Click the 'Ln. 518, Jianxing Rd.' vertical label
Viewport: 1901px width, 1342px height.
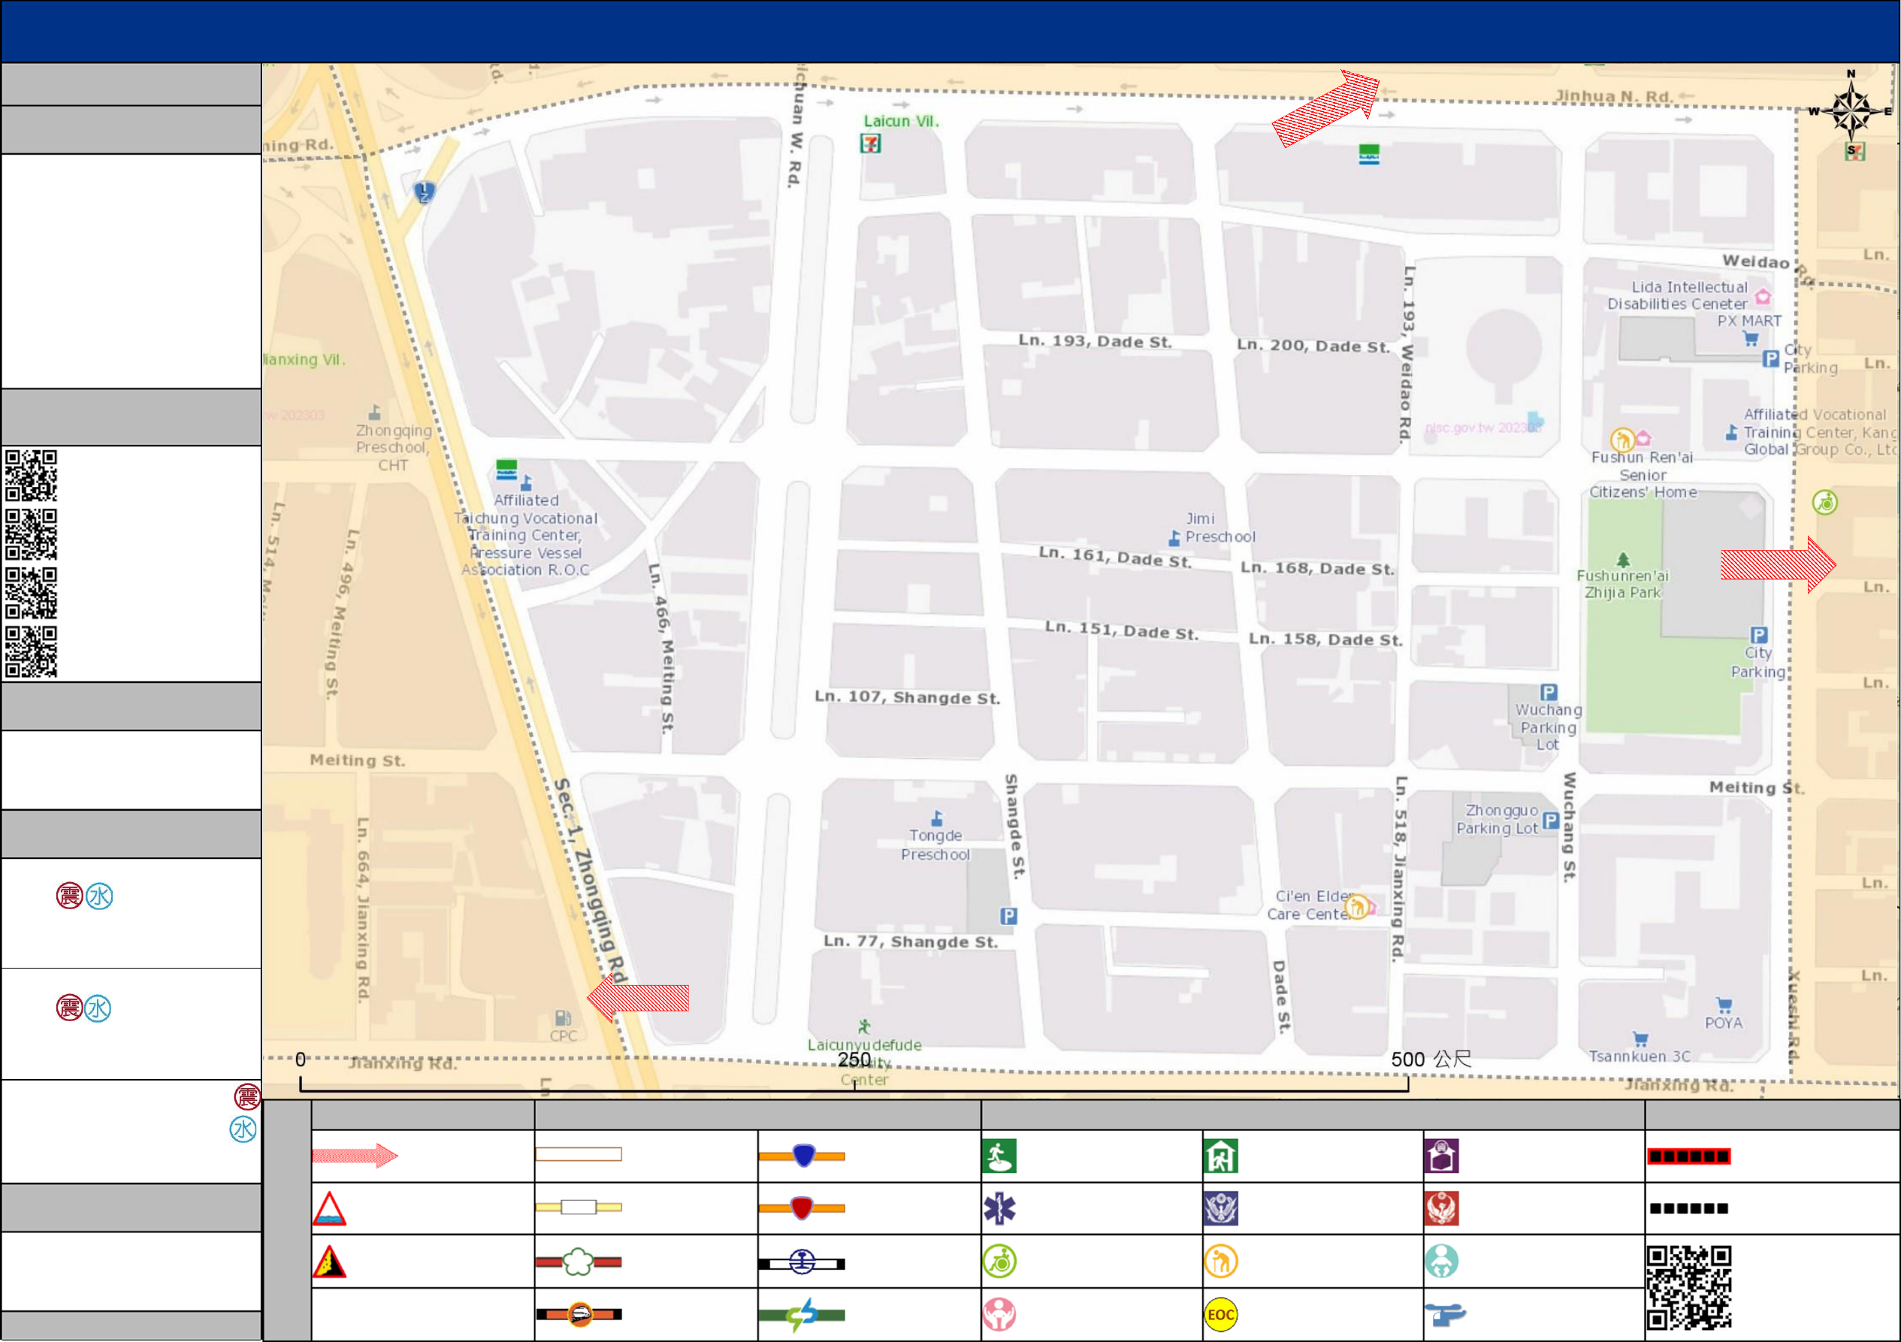(1399, 869)
